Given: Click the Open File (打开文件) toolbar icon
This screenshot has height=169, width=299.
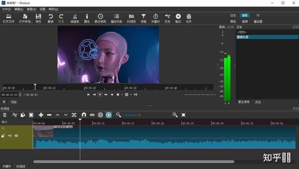Looking at the screenshot, I should pos(8,17).
